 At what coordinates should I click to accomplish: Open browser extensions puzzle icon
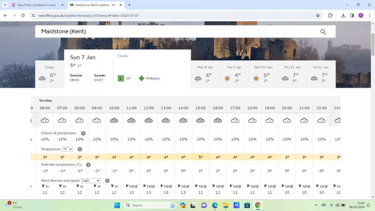pyautogui.click(x=330, y=15)
